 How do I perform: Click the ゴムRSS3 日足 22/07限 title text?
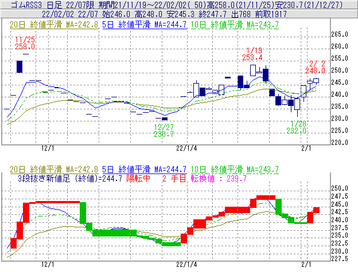tap(53, 5)
